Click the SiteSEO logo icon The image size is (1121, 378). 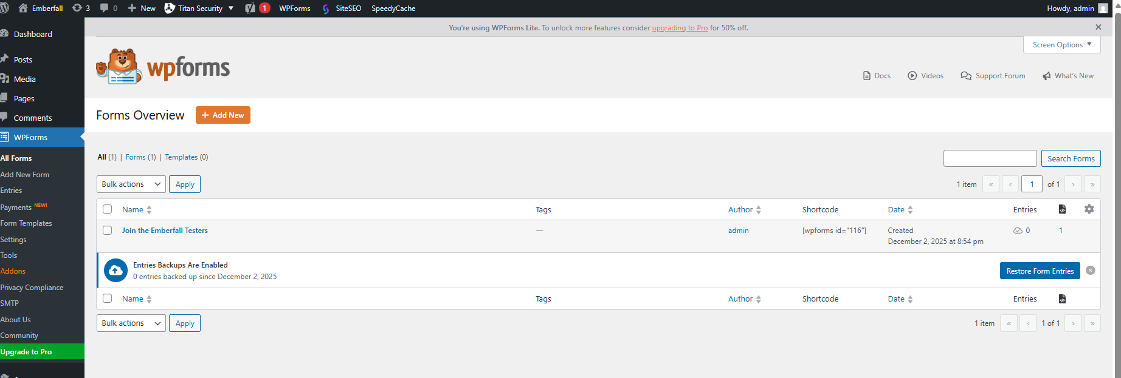[326, 8]
